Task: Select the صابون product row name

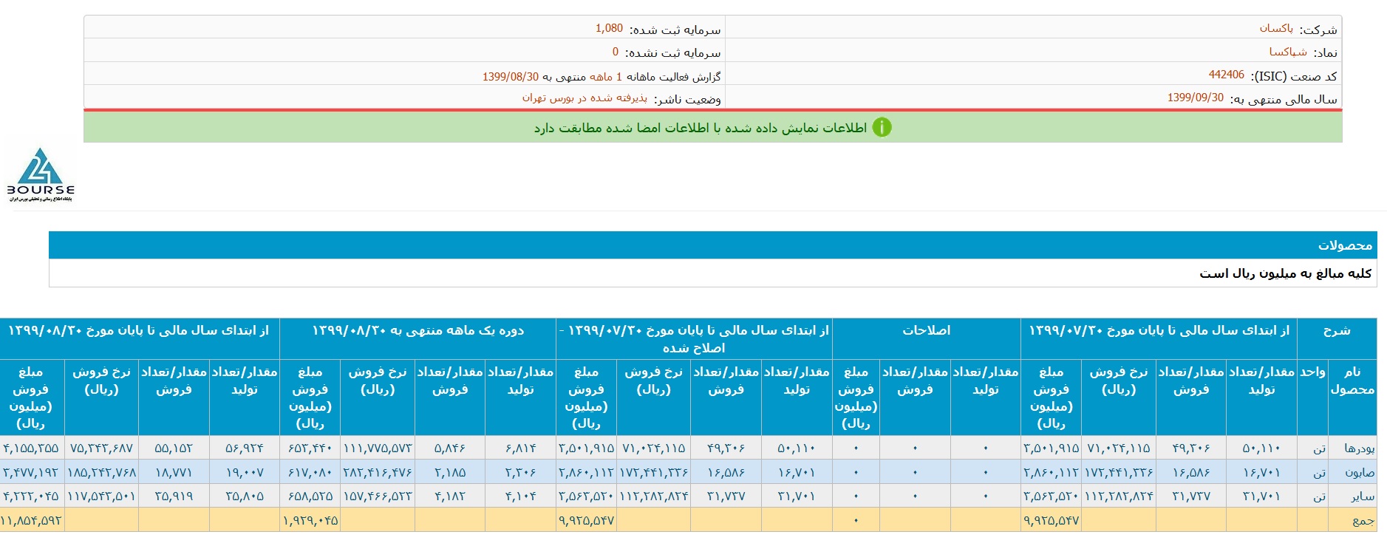Action: tap(1360, 472)
